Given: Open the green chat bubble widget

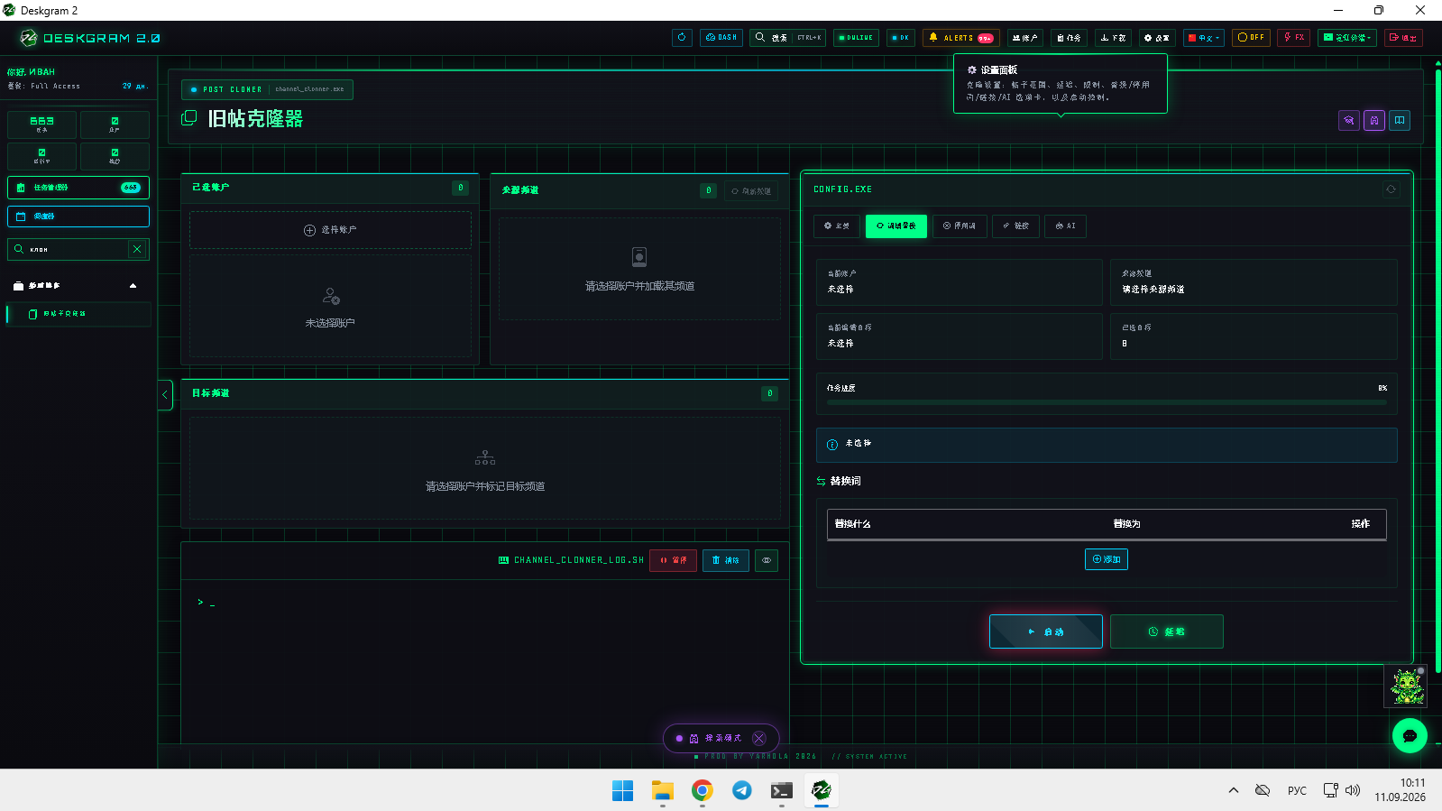Looking at the screenshot, I should pyautogui.click(x=1410, y=735).
